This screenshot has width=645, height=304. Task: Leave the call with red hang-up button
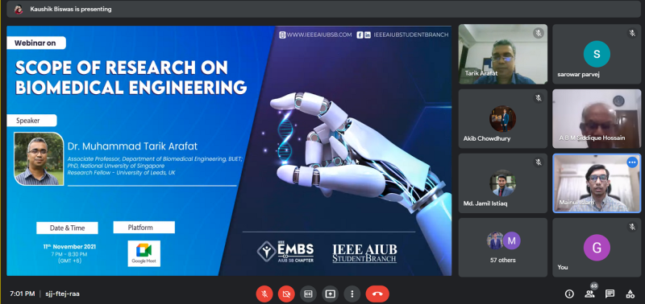coord(377,294)
